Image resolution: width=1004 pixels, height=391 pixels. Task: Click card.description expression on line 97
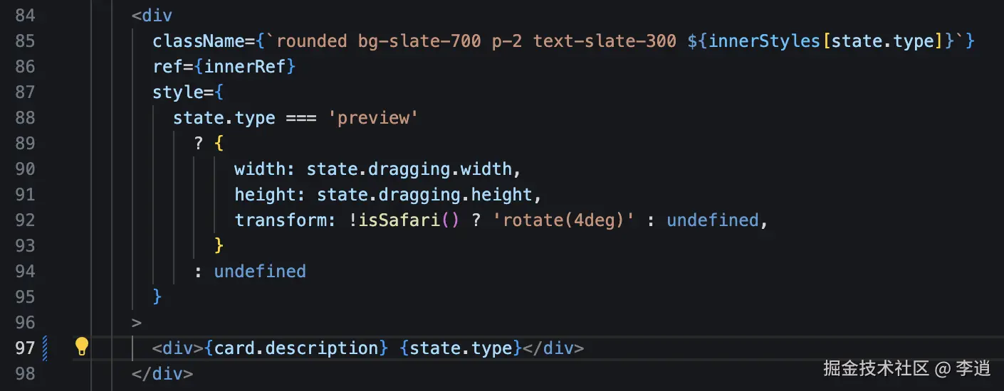296,348
